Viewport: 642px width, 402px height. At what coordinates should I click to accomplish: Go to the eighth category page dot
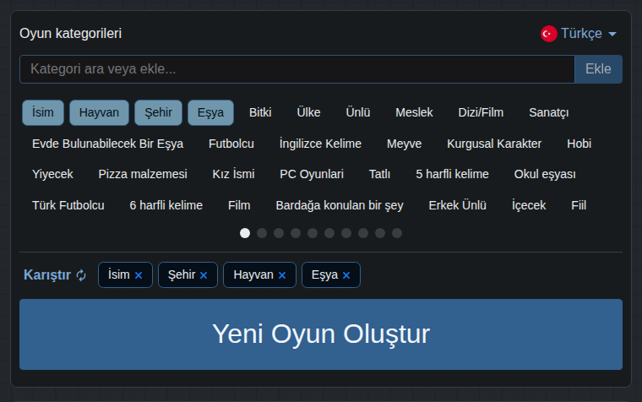click(363, 233)
